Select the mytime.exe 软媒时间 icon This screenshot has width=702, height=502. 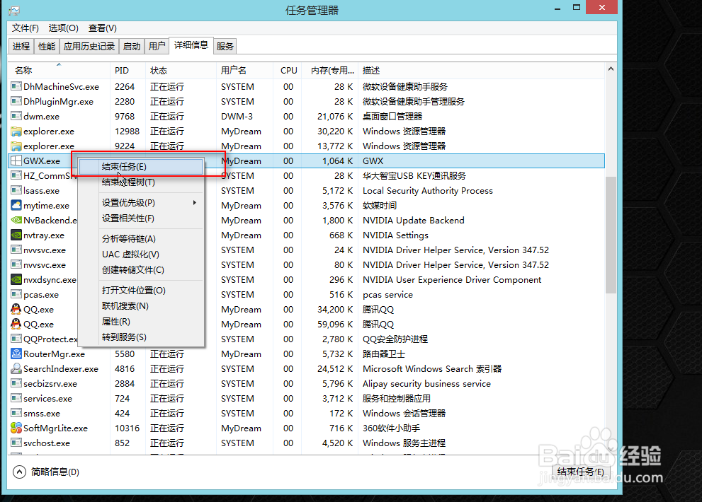16,205
